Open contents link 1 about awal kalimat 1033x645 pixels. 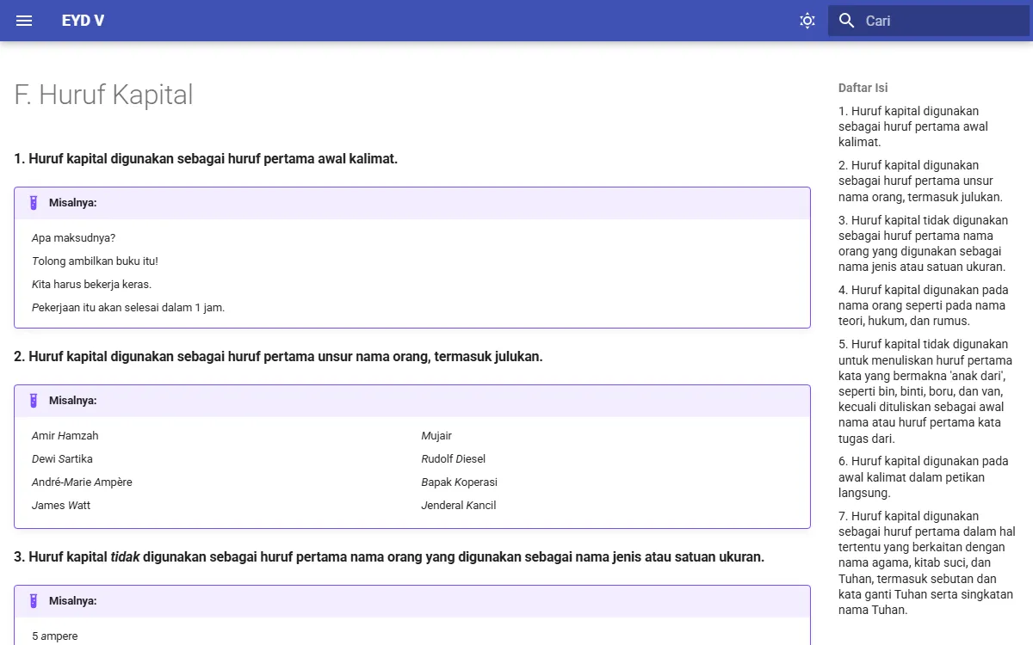(913, 126)
